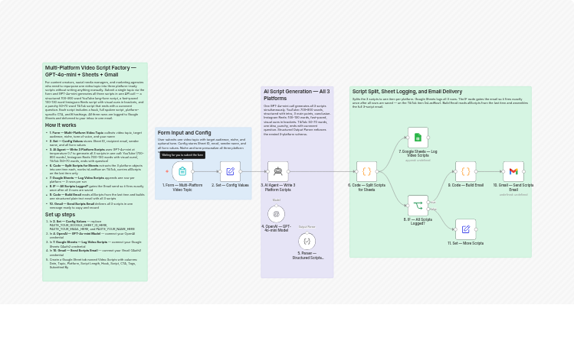The image size is (574, 344).
Task: Click the 'How it works' heading in the note
Action: coord(60,125)
